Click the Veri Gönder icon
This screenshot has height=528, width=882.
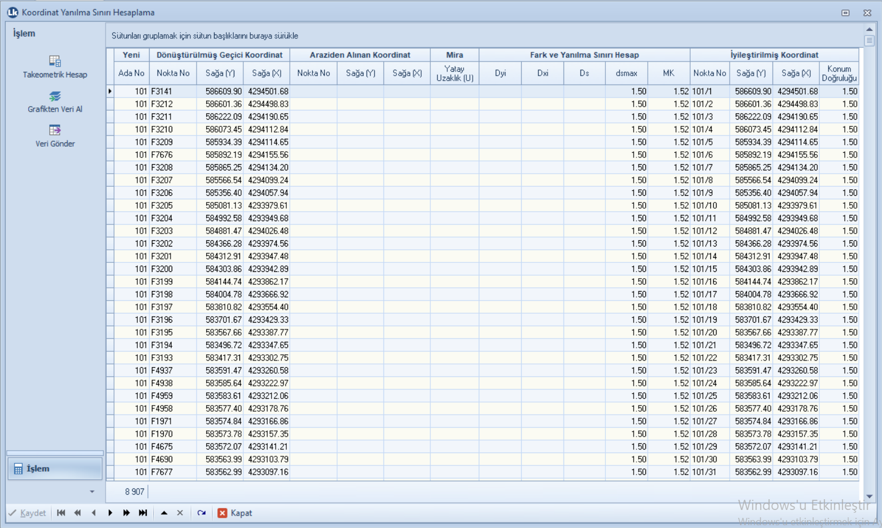coord(55,130)
